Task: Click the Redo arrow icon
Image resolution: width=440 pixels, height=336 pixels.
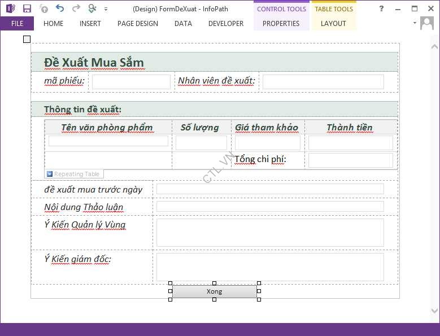Action: coord(76,8)
